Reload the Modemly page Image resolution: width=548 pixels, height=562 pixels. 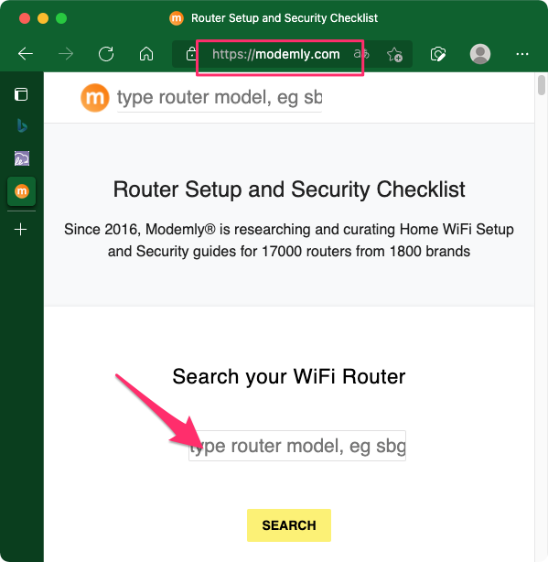[106, 54]
